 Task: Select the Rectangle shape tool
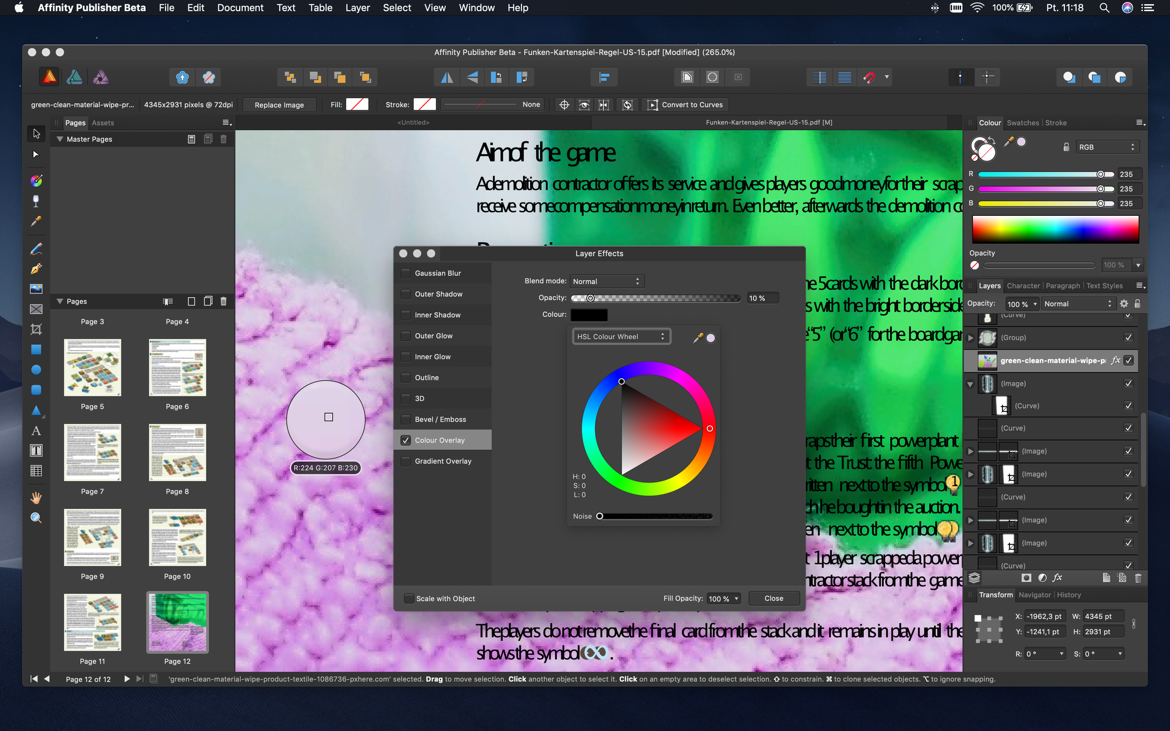36,350
